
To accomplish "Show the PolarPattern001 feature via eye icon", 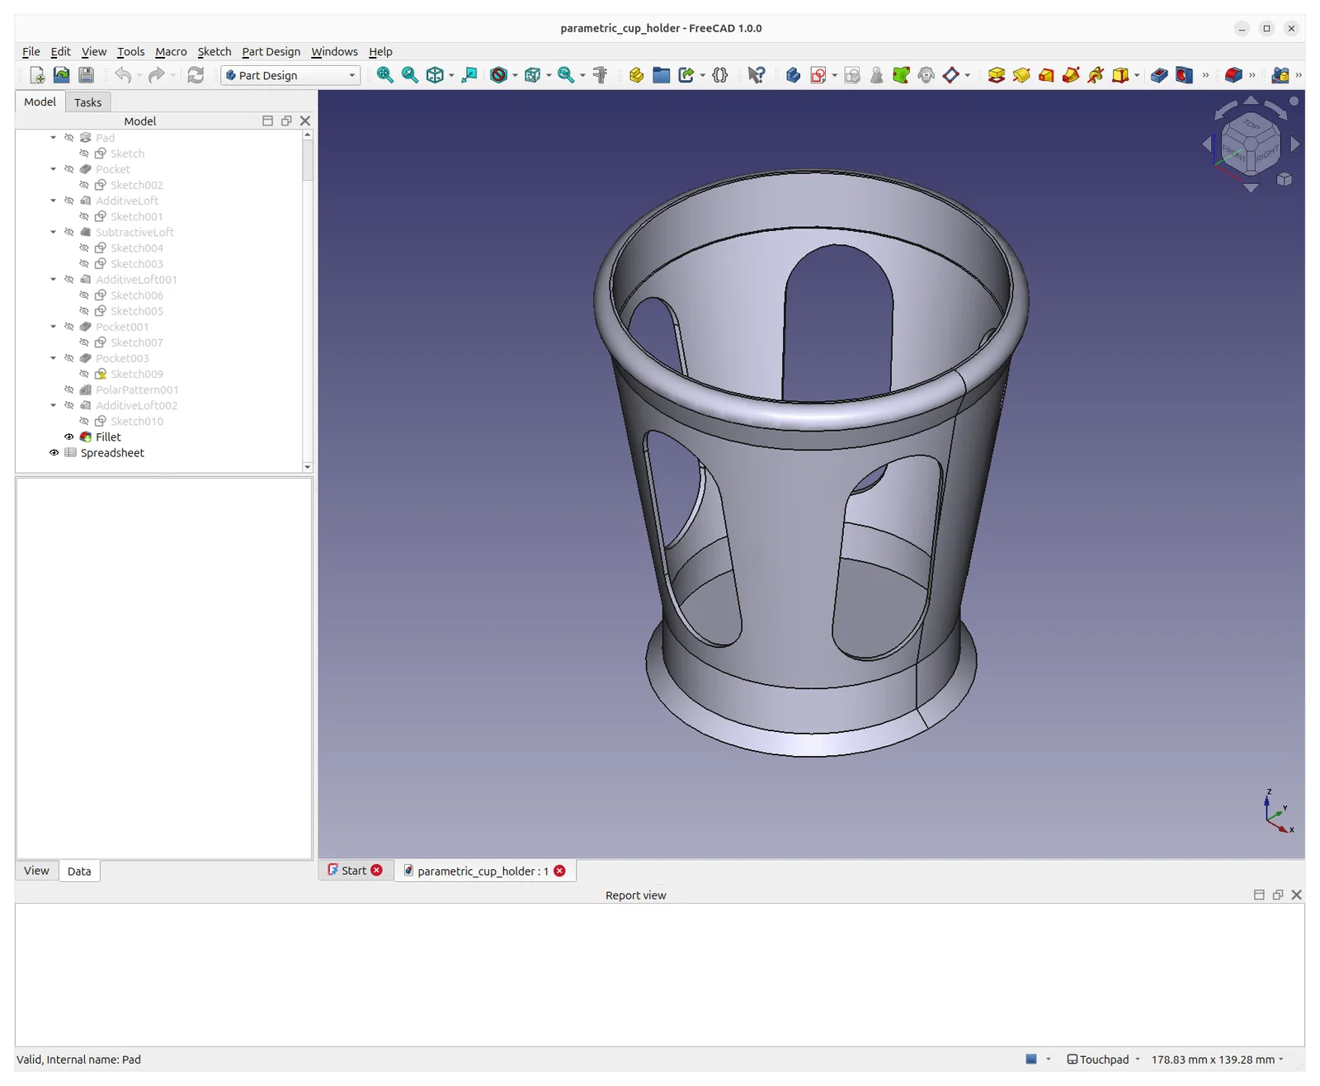I will pos(69,390).
